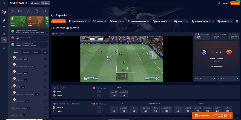Expand Cricket with plus
The height and width of the screenshot is (120, 241).
click(x=45, y=80)
